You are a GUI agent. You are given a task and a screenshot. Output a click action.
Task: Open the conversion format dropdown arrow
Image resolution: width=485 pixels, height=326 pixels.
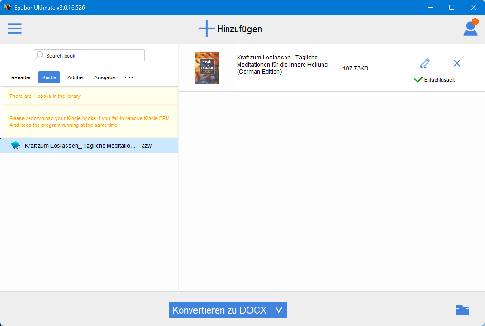tap(279, 310)
